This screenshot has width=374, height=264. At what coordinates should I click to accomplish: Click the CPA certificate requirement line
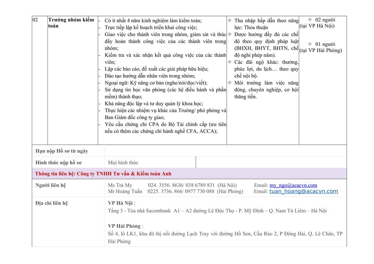coord(165,124)
